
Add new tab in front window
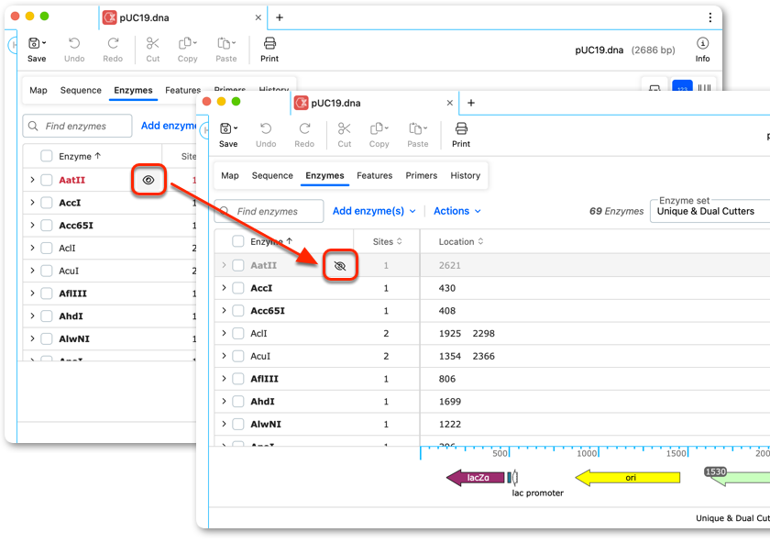point(471,103)
